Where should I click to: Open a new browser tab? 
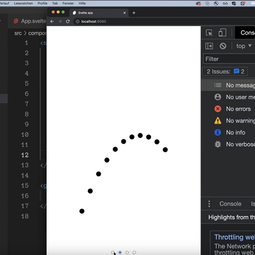coord(134,13)
